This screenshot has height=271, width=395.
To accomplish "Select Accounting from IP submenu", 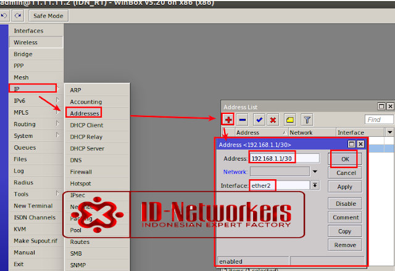I will [98, 102].
